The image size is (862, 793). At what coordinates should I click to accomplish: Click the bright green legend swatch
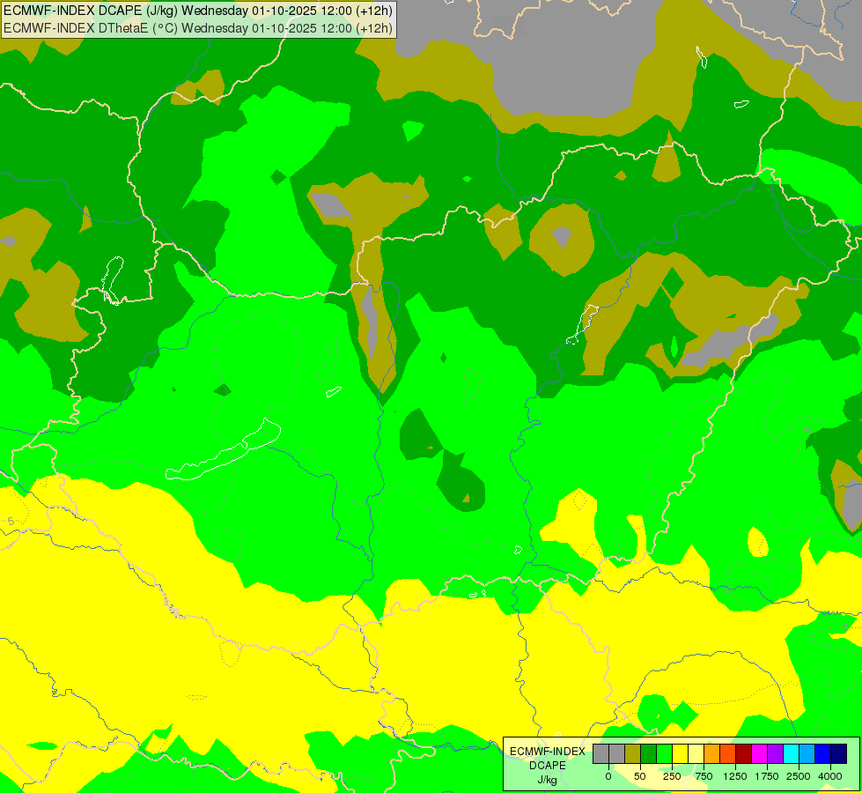pyautogui.click(x=664, y=754)
